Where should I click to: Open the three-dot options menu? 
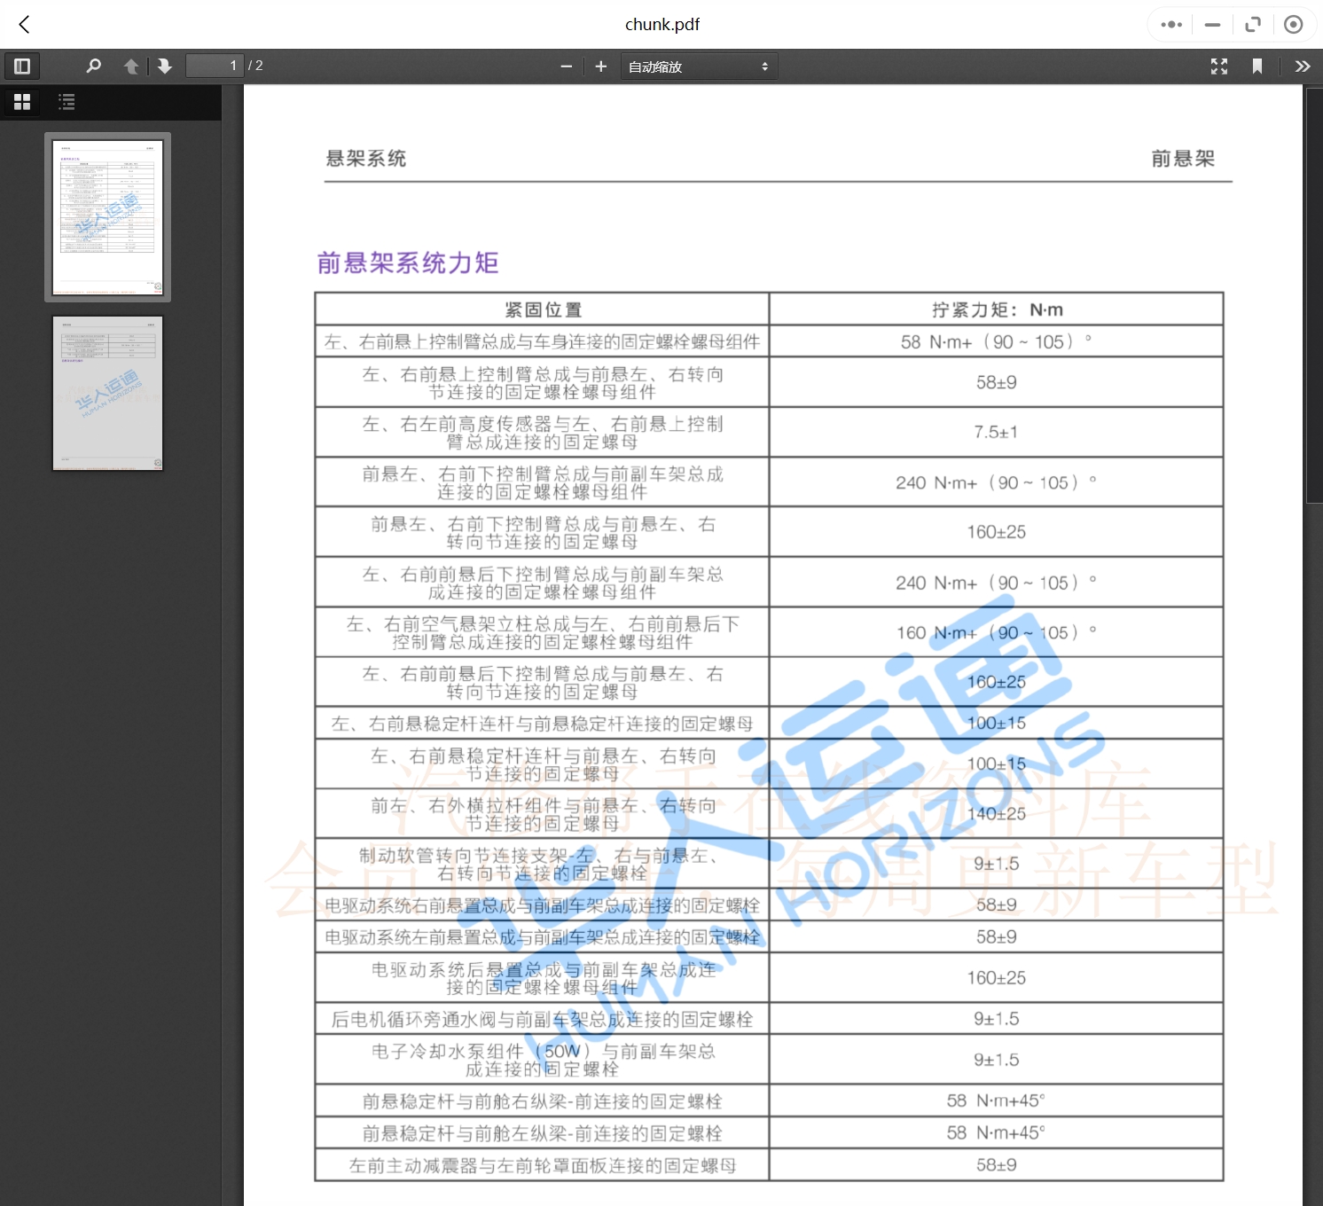click(1170, 24)
